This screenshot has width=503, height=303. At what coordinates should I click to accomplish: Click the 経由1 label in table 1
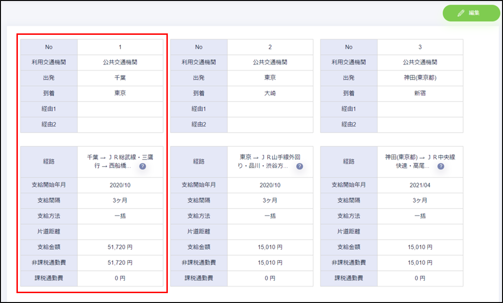coord(49,109)
